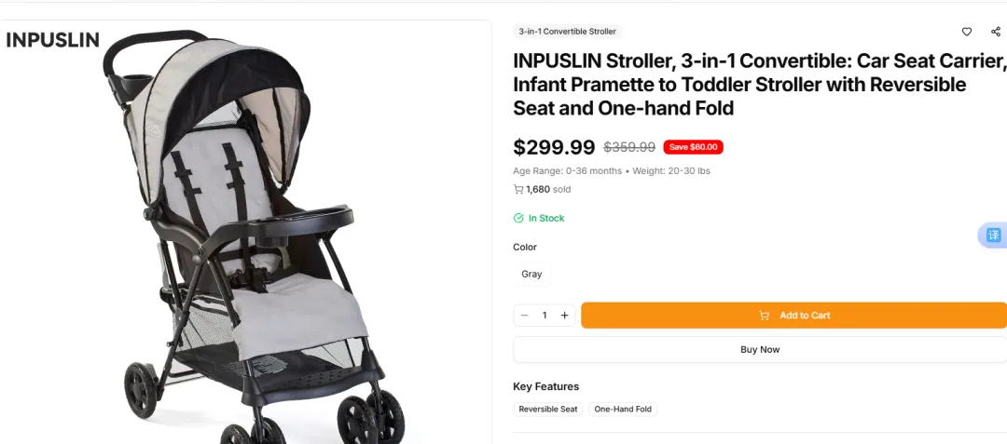Click the INPUSLIN brand logo

(52, 40)
